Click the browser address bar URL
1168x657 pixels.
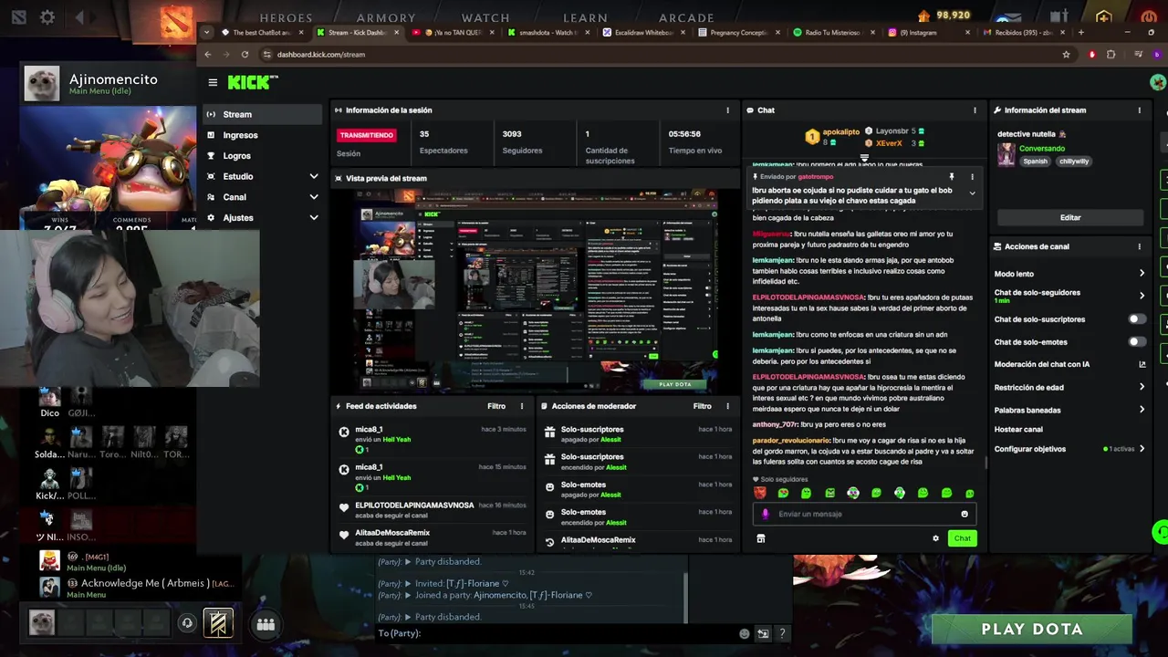(x=320, y=55)
